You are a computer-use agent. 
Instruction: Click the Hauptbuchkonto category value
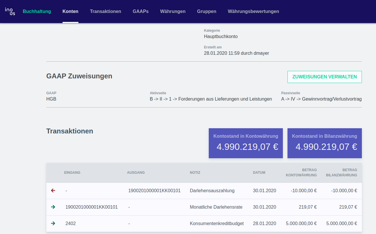(221, 37)
